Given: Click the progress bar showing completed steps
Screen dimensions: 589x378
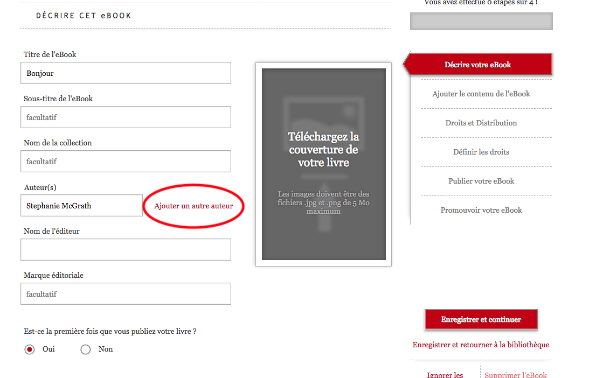Looking at the screenshot, I should tap(481, 21).
